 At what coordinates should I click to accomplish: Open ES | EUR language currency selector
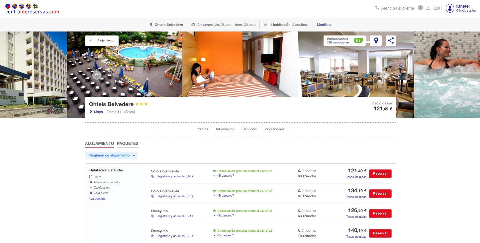(x=433, y=8)
